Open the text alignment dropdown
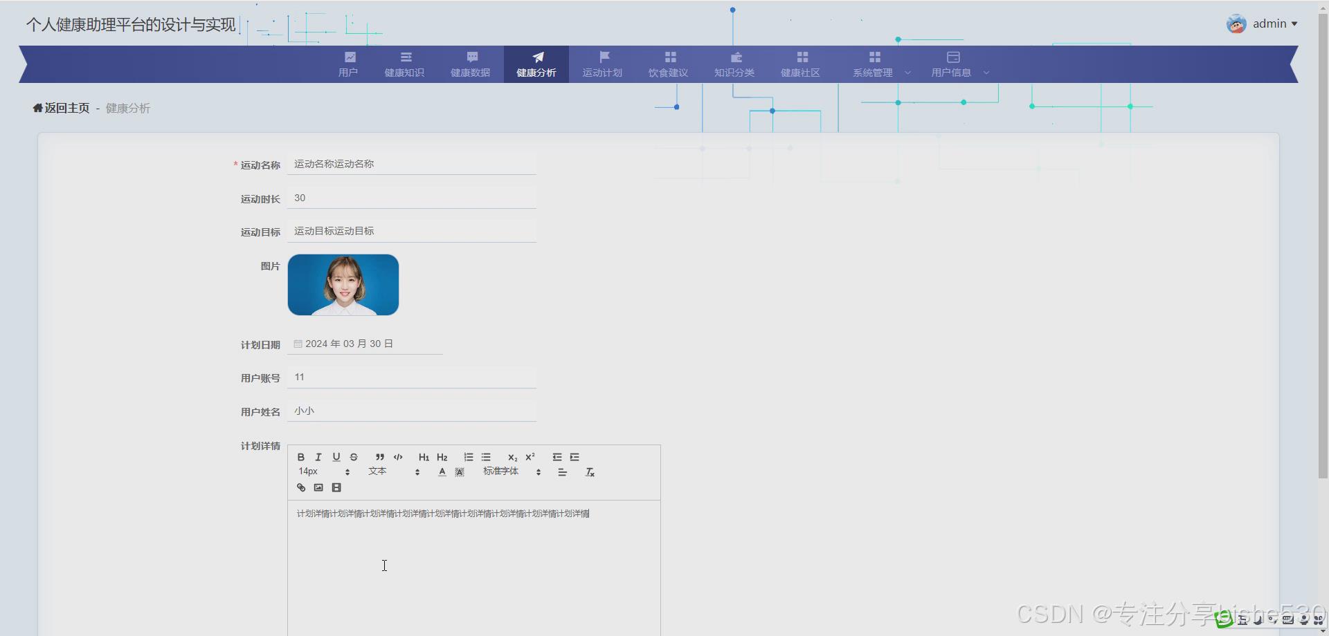 coord(563,472)
